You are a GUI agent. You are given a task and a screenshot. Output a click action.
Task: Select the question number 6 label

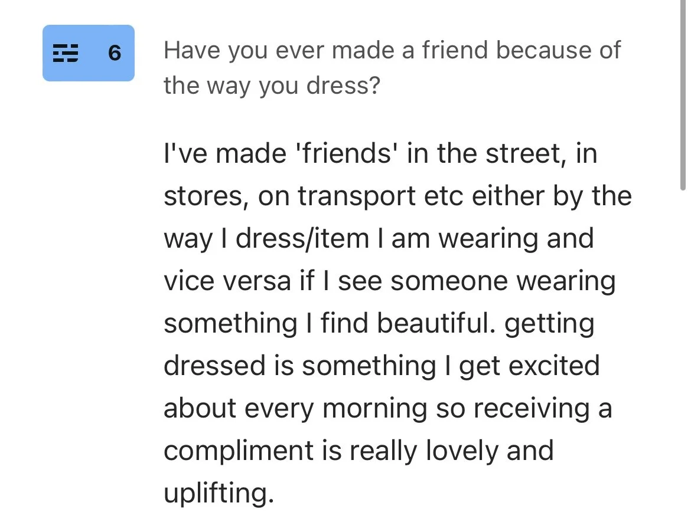coord(115,53)
